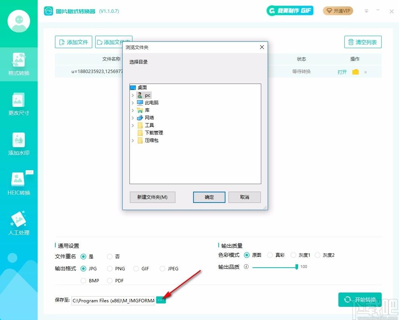This screenshot has width=399, height=320.
Task: Select 灰度1 color mode
Action: tap(293, 255)
